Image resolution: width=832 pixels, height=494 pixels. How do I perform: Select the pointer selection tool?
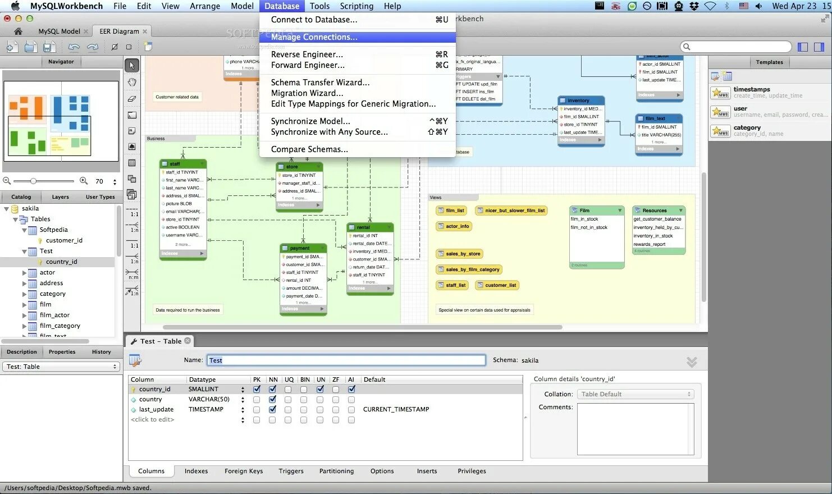tap(132, 66)
